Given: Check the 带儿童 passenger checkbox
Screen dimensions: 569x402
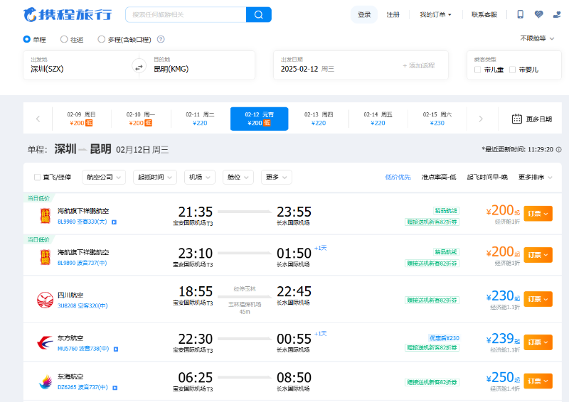Looking at the screenshot, I should 478,70.
